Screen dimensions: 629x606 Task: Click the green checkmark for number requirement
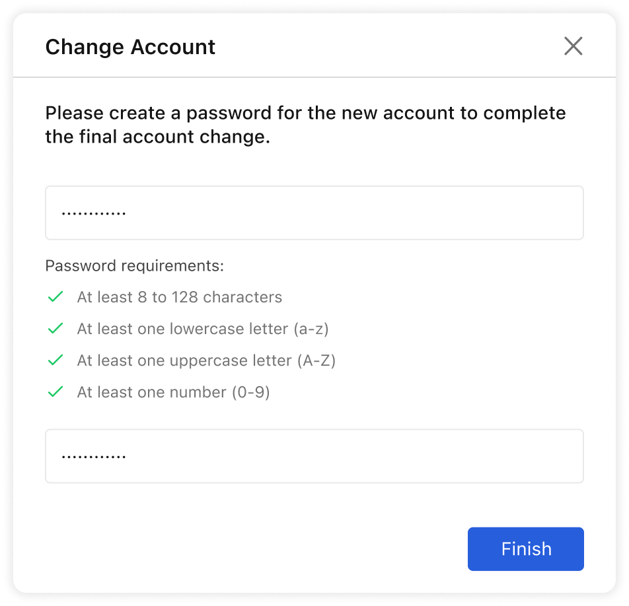55,392
